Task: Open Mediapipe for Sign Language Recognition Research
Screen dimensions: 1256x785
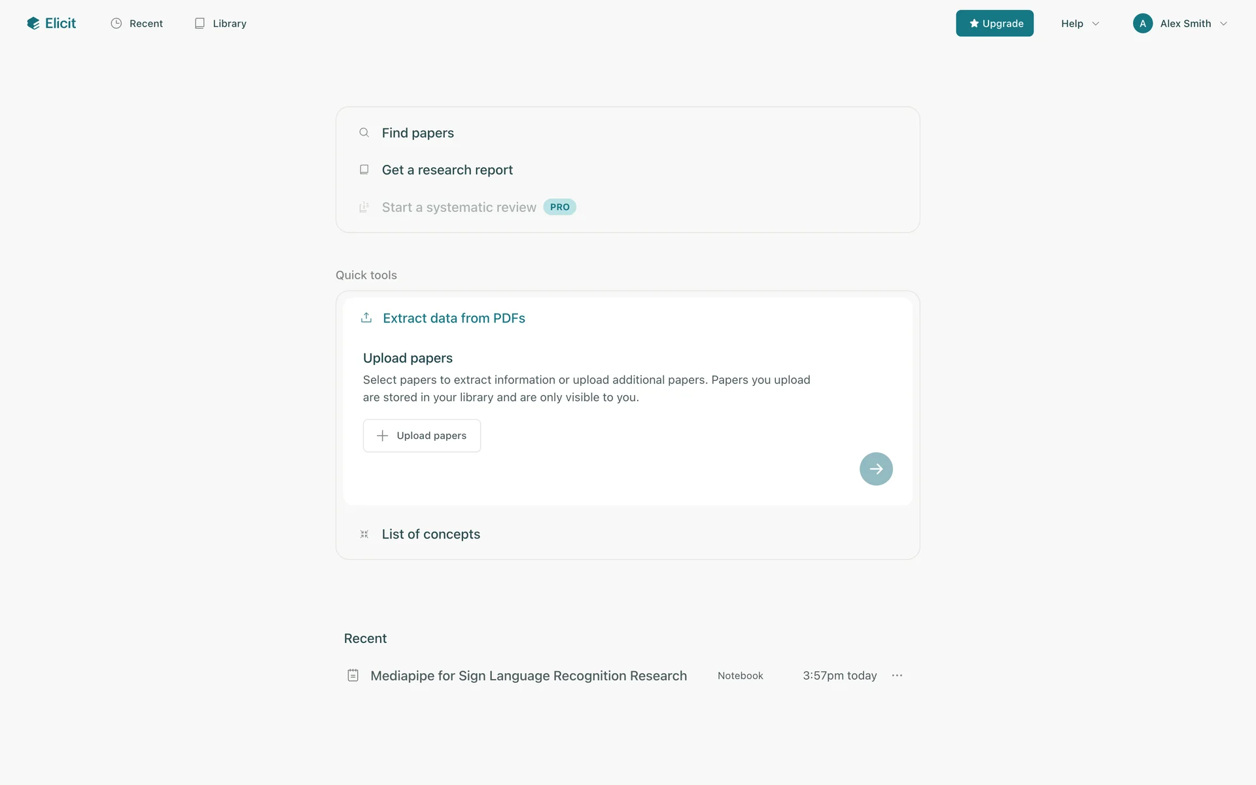Action: (529, 676)
